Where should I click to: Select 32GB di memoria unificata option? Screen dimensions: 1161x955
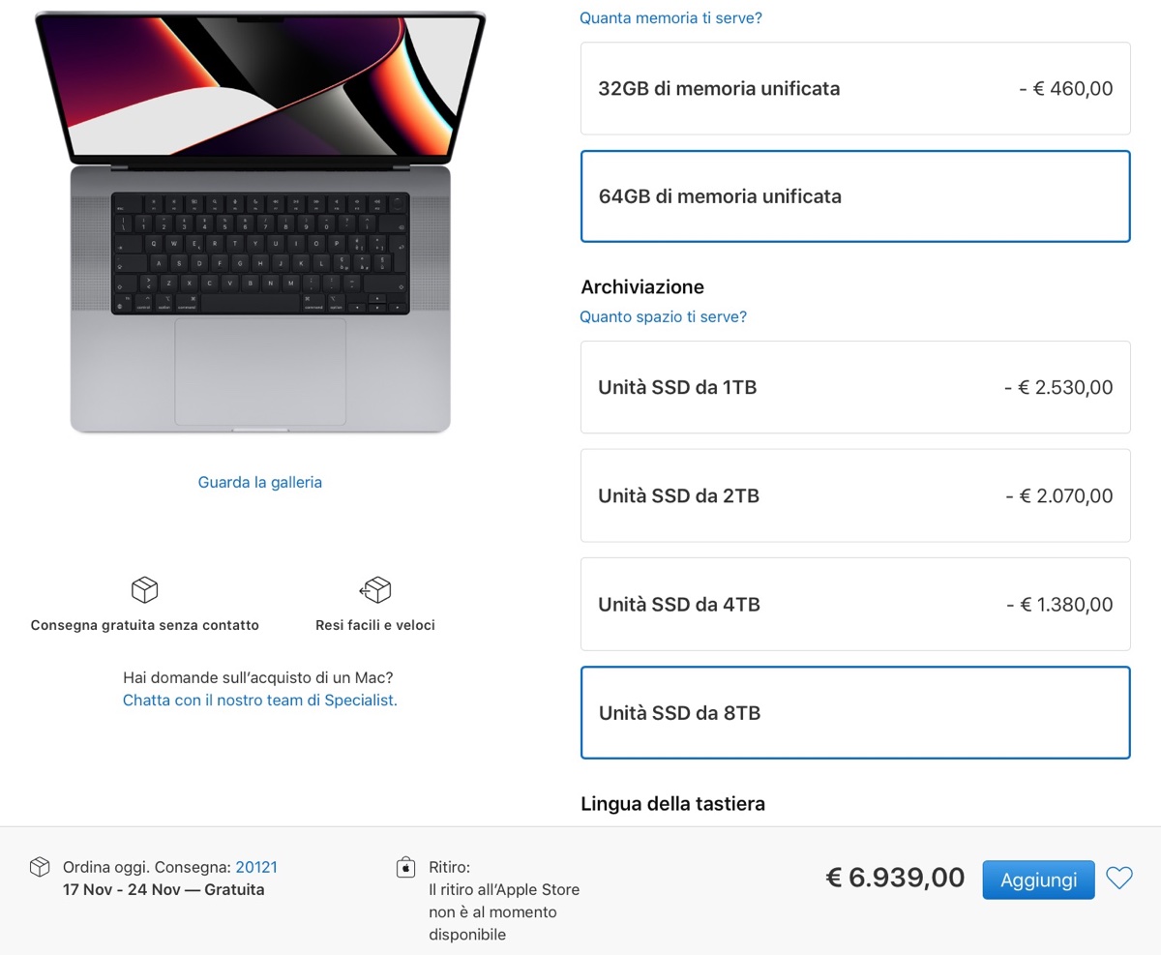tap(855, 89)
